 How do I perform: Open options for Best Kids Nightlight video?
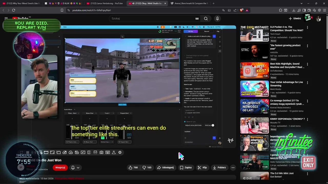(307, 64)
